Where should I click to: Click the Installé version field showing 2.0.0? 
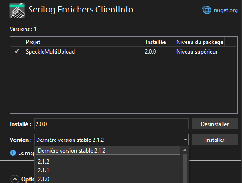[x=112, y=124]
